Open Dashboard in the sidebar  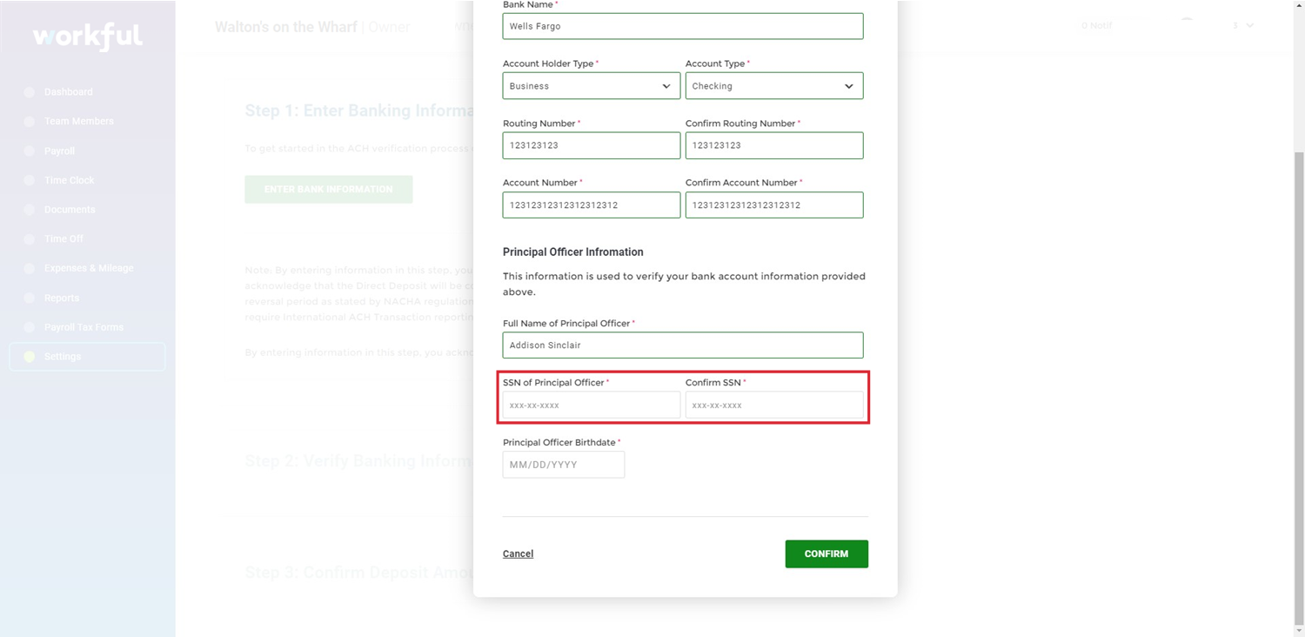tap(68, 92)
